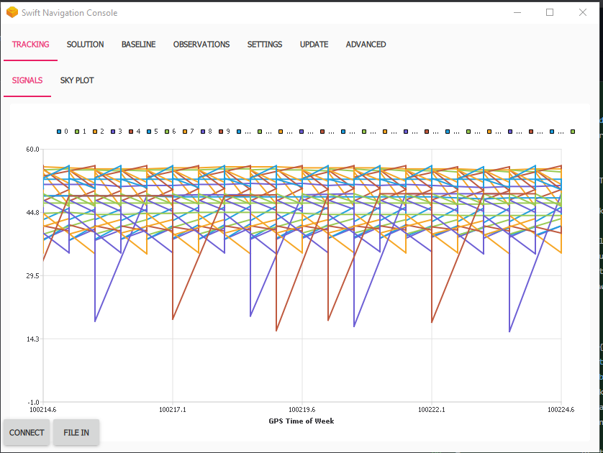Click legend swatch for signal 5
Screen dimensions: 603x453
149,132
